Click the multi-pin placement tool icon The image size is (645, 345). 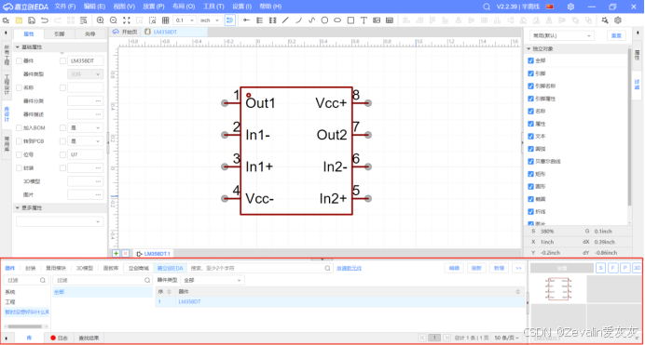tap(259, 20)
